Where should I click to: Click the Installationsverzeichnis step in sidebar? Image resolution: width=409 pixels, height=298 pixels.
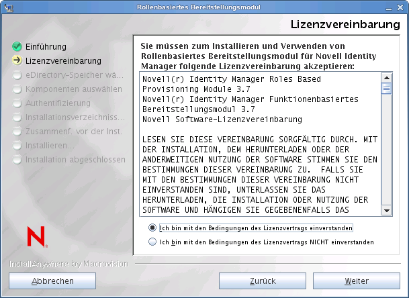click(x=75, y=117)
